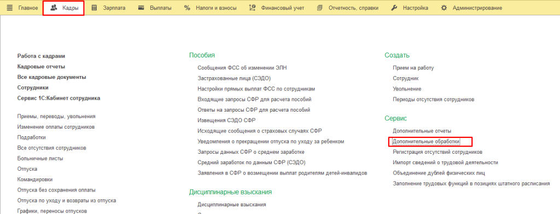
Task: Open the Подработки link
Action: tap(31, 137)
